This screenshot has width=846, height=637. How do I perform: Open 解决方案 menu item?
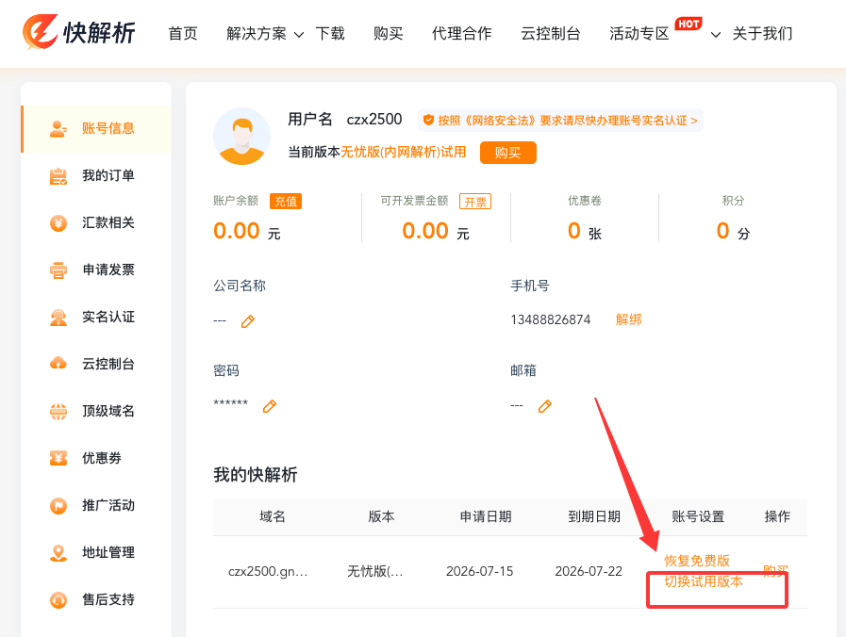coord(257,33)
